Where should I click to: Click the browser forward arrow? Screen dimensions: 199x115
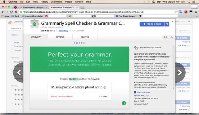[7, 12]
